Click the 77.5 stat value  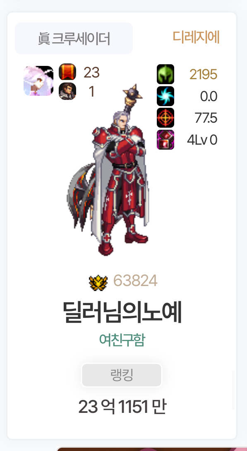206,118
